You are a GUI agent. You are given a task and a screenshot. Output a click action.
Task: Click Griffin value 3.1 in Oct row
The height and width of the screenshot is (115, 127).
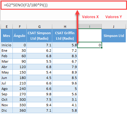(x=65, y=100)
